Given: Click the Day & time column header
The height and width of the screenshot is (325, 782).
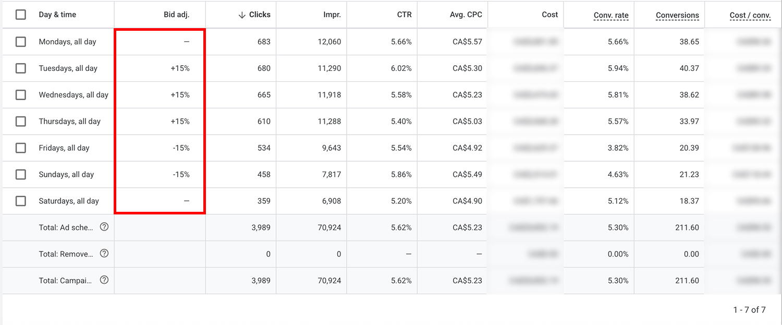Looking at the screenshot, I should (x=57, y=14).
